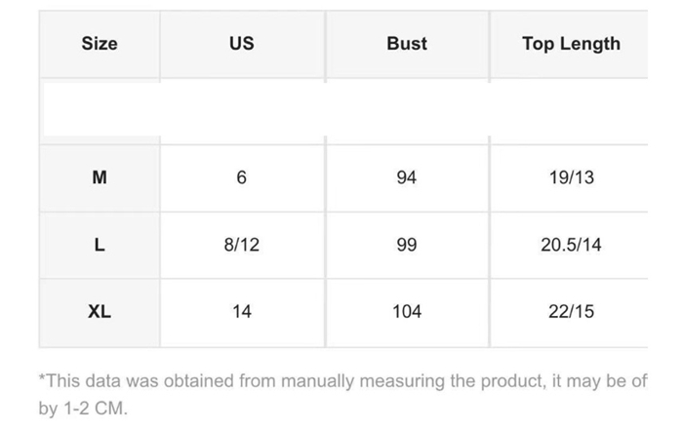Viewport: 683px width, 431px height.
Task: Click bust value 99 in L row
Action: pos(407,245)
